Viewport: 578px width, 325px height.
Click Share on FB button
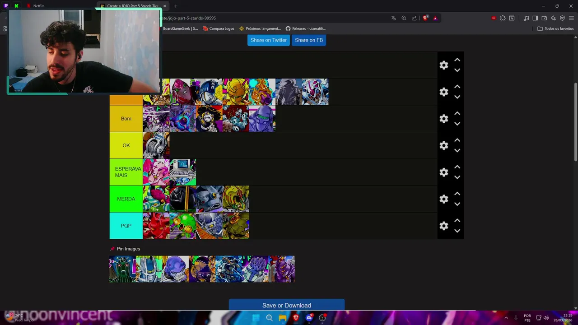tap(309, 40)
